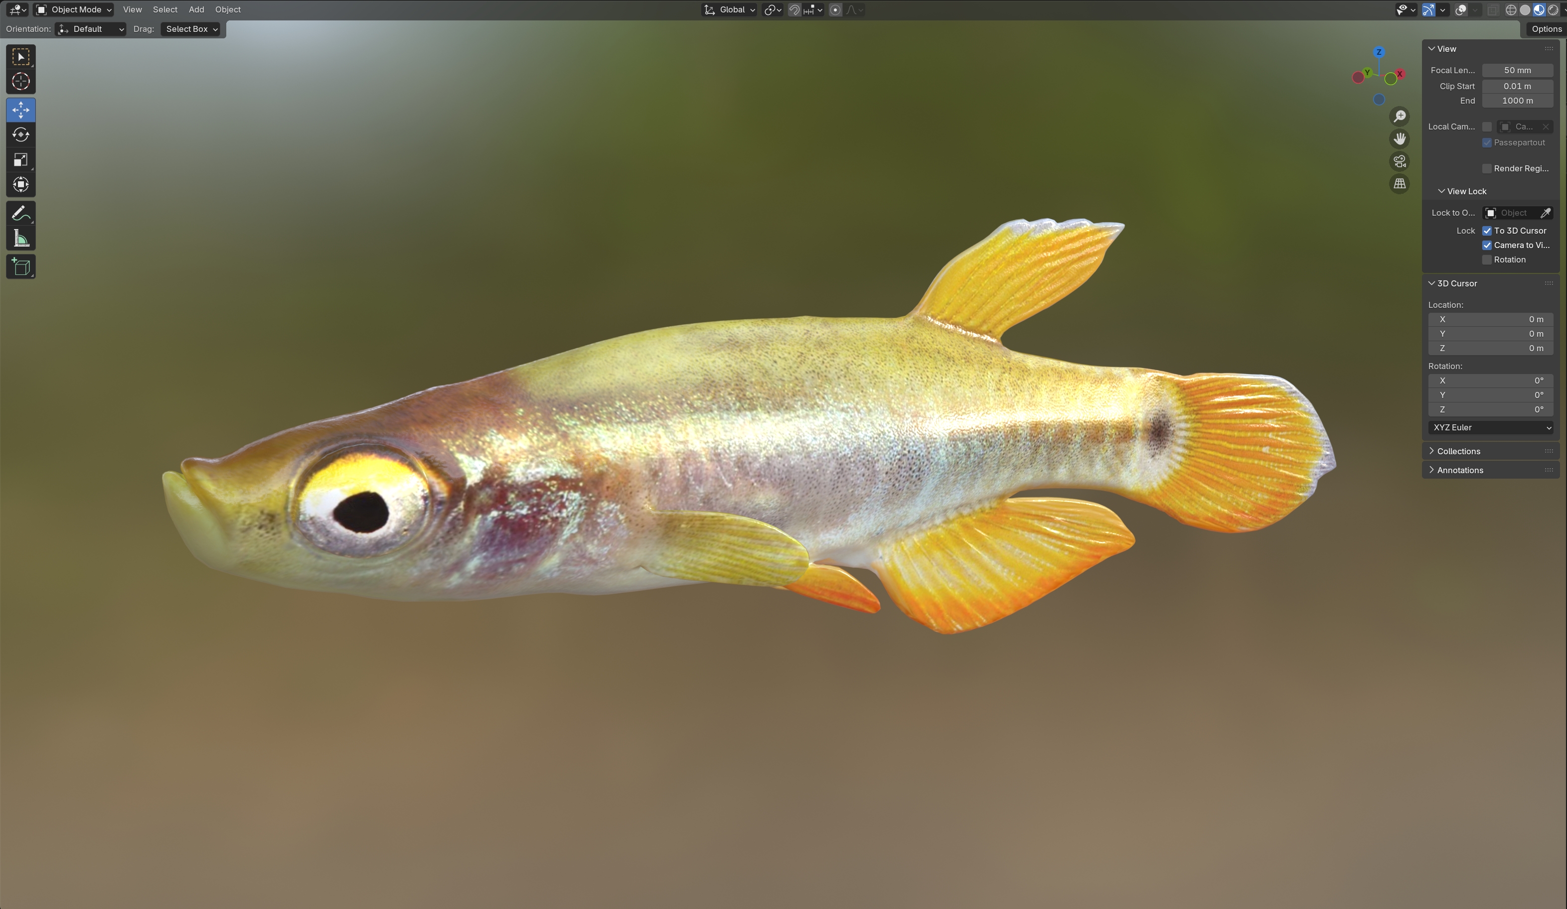Select the Scale tool

pyautogui.click(x=20, y=160)
